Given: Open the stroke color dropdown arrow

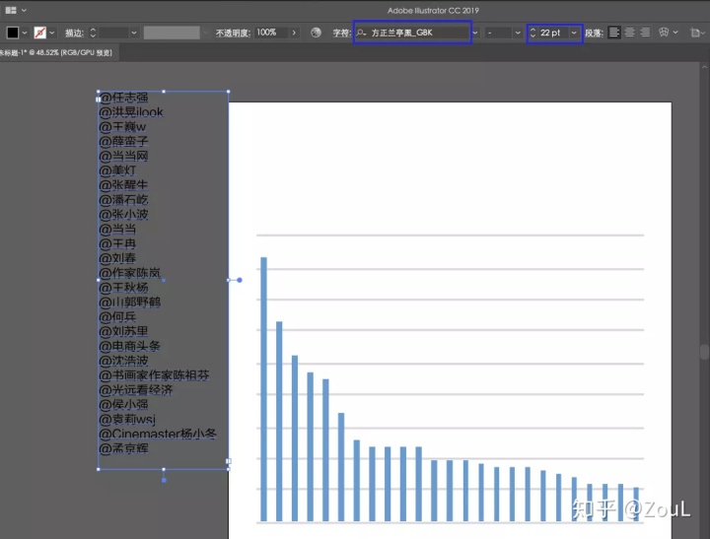Looking at the screenshot, I should click(52, 33).
